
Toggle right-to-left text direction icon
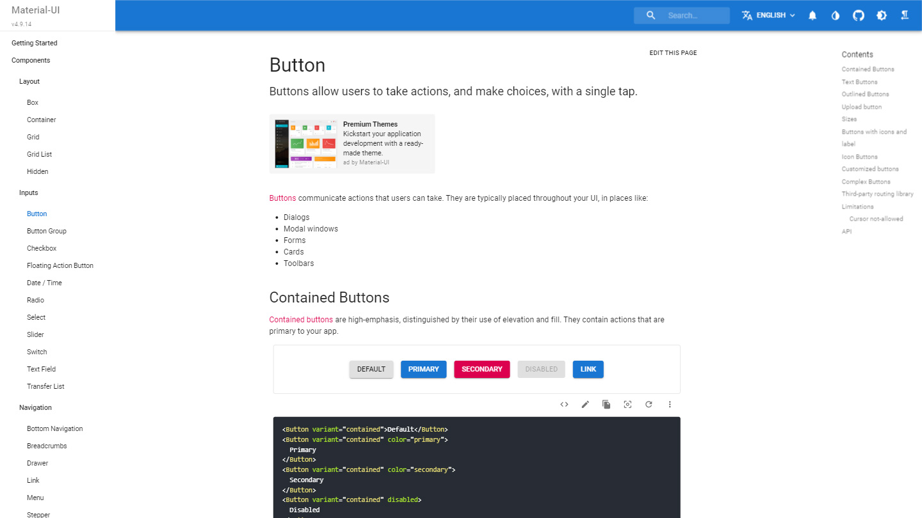point(905,15)
